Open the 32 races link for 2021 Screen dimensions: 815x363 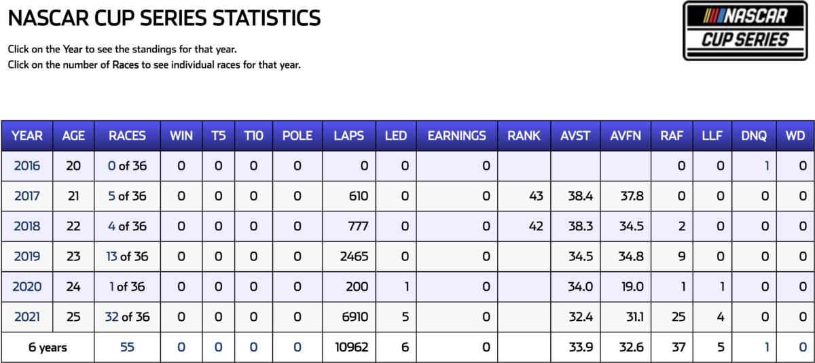(111, 317)
